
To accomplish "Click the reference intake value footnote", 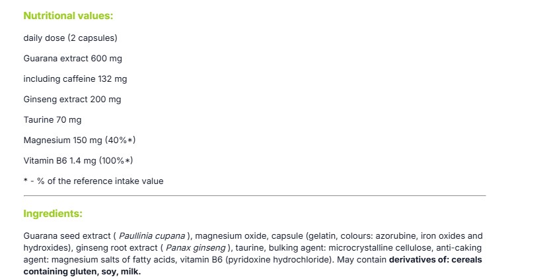I will click(x=94, y=181).
